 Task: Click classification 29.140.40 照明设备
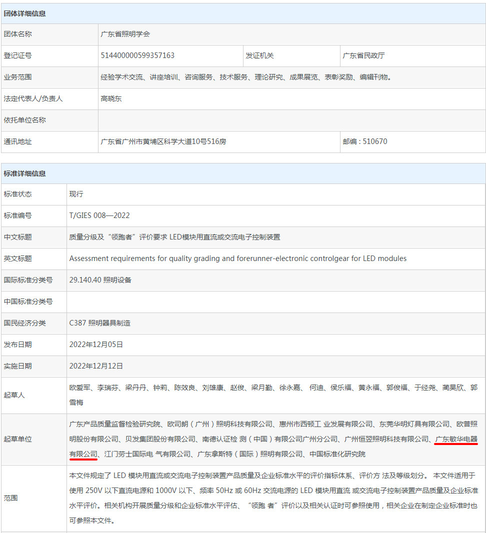tap(100, 280)
